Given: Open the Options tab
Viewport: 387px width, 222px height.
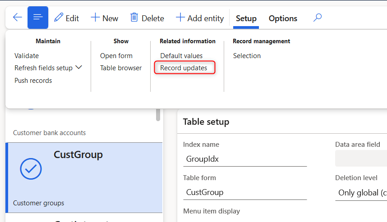Looking at the screenshot, I should [x=283, y=18].
